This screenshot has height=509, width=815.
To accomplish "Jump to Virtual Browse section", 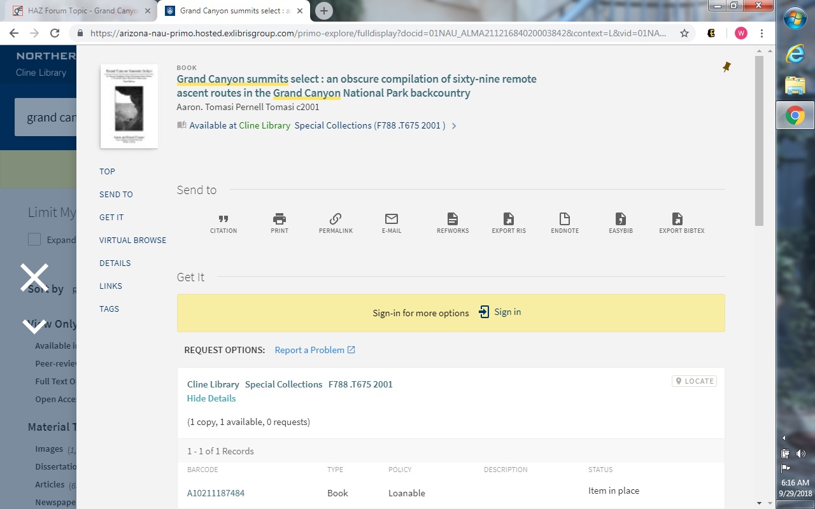I will (x=132, y=240).
